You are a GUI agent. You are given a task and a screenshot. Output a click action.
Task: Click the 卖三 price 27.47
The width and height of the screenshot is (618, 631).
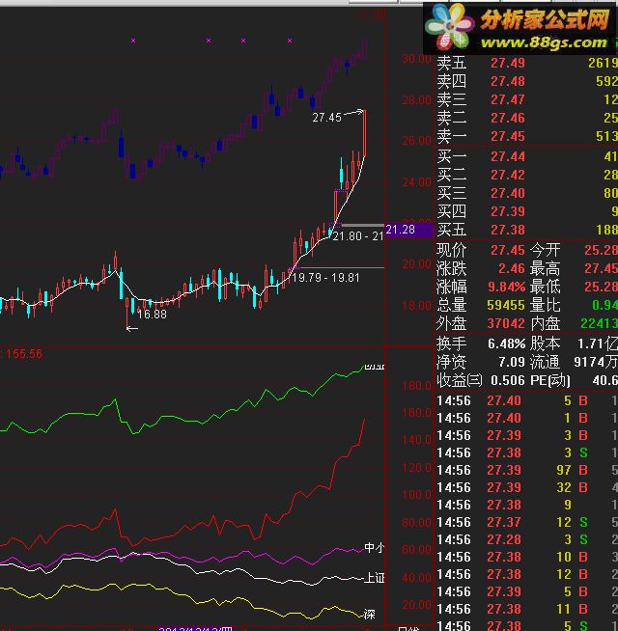pos(508,99)
